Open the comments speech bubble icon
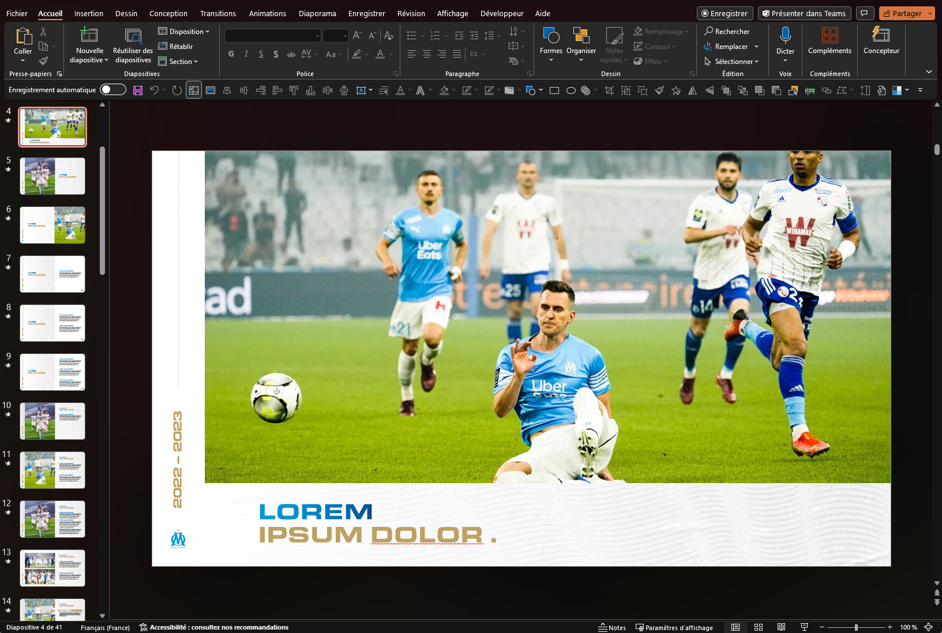The image size is (942, 633). (864, 13)
